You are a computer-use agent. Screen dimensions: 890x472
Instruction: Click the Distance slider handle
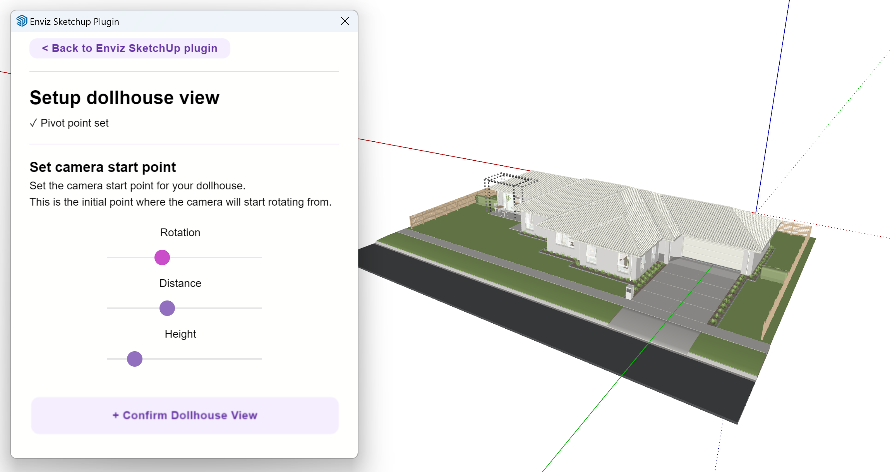click(x=167, y=308)
